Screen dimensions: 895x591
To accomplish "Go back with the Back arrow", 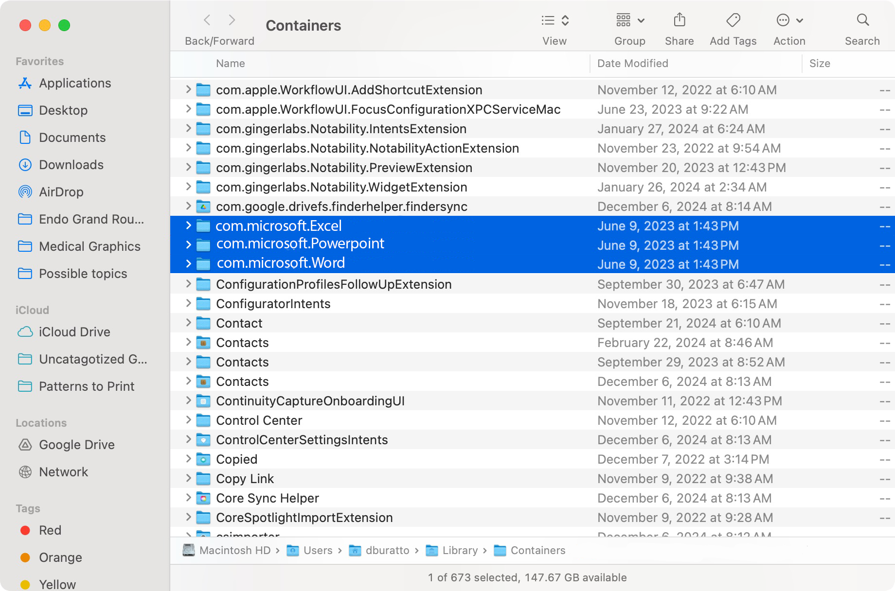I will click(x=207, y=20).
